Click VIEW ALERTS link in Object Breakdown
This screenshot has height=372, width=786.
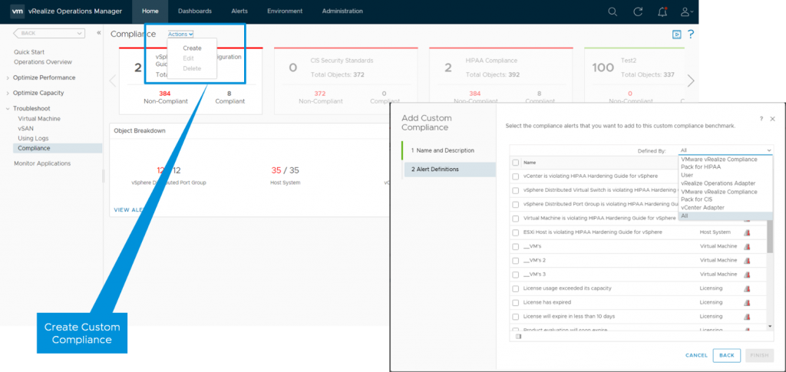coord(129,210)
